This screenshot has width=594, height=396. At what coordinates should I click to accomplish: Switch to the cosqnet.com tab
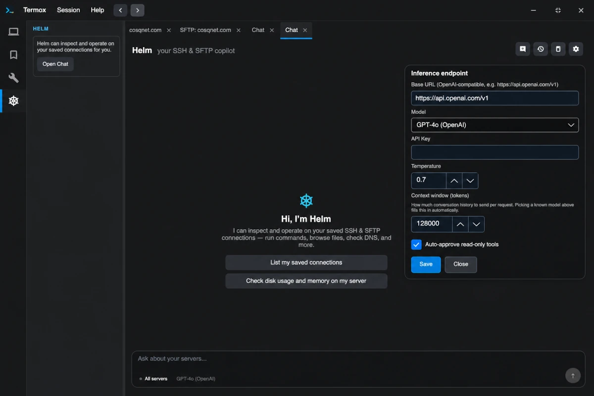(145, 30)
